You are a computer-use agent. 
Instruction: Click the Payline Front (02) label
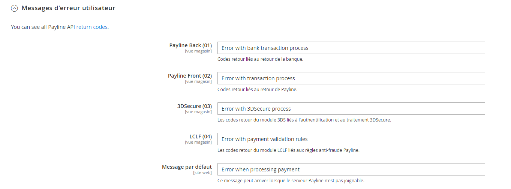(190, 76)
